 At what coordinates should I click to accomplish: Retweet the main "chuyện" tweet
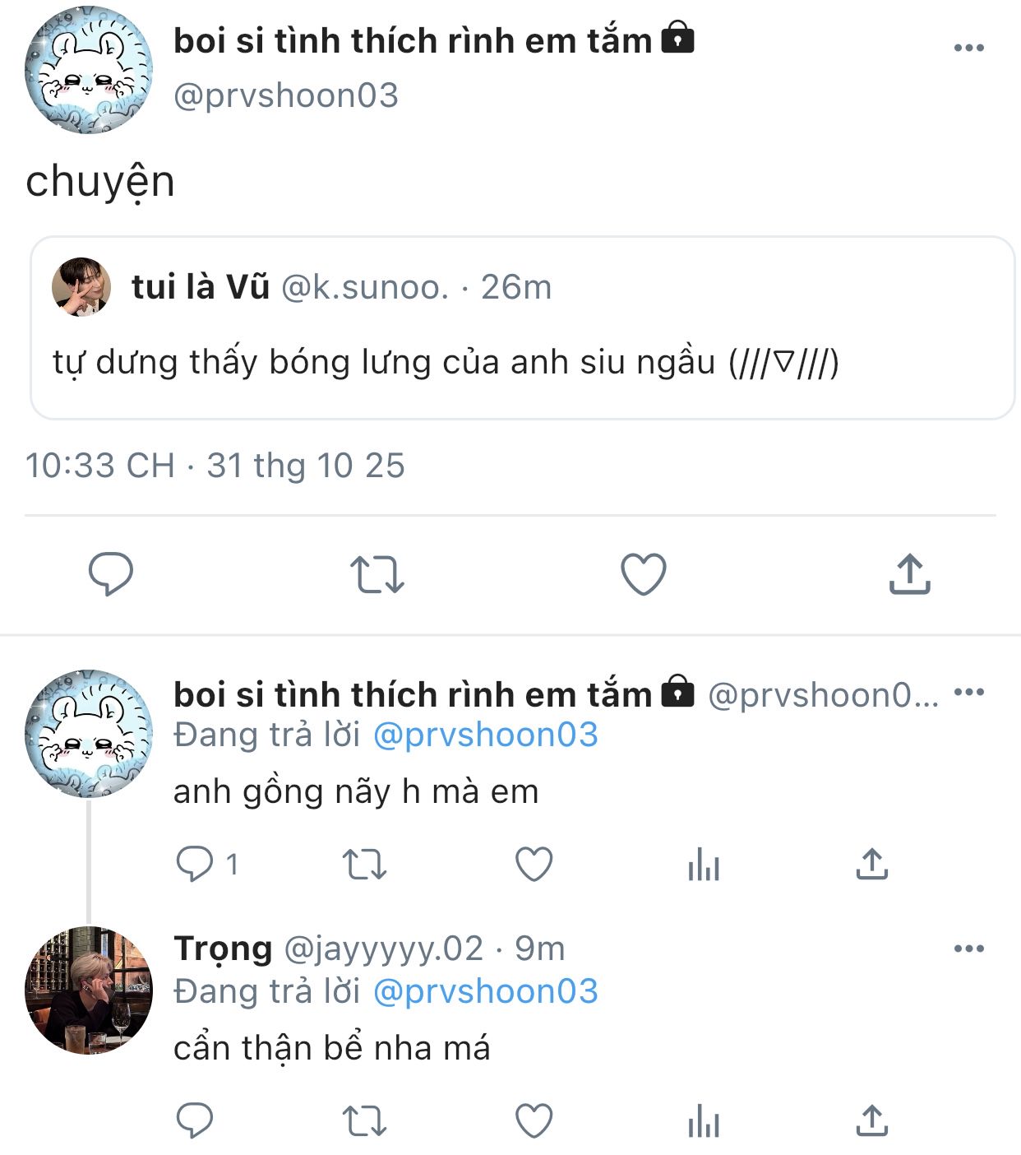(377, 574)
